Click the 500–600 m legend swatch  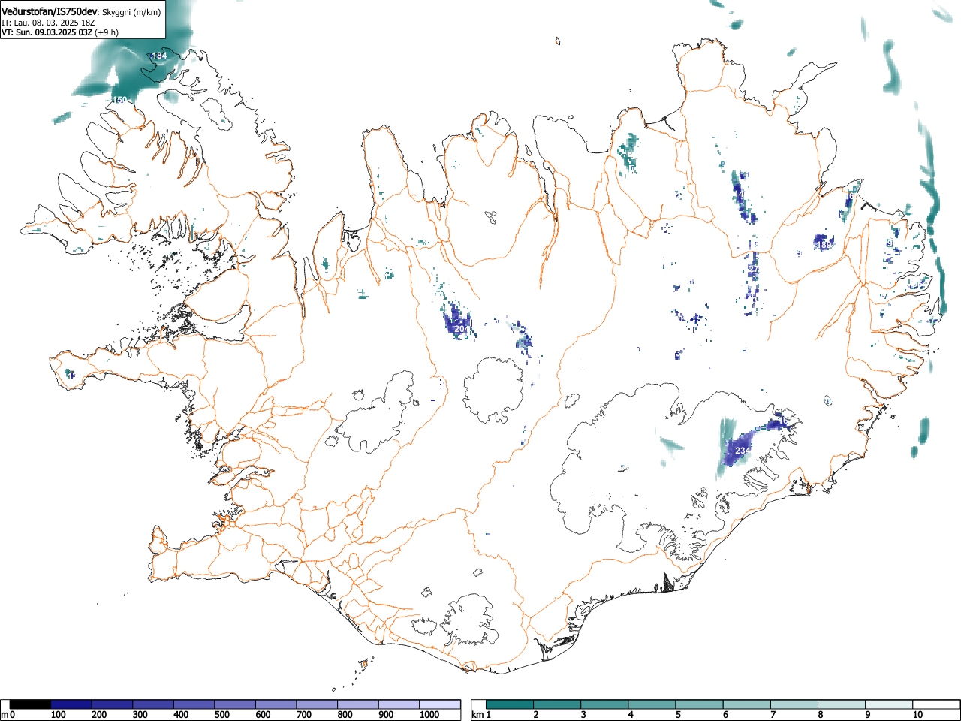tap(235, 704)
